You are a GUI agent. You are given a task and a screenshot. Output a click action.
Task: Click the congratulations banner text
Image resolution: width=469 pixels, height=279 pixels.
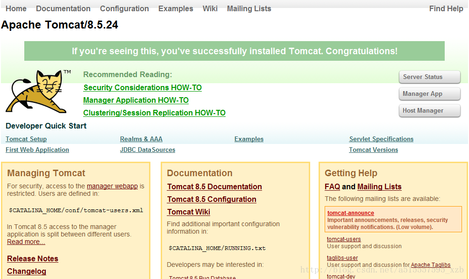(x=234, y=51)
